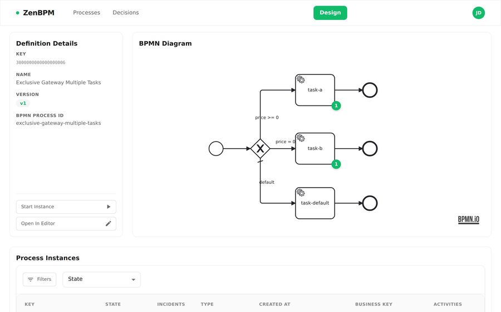This screenshot has height=312, width=501.
Task: Select the exclusive gateway diamond
Action: [x=260, y=149]
